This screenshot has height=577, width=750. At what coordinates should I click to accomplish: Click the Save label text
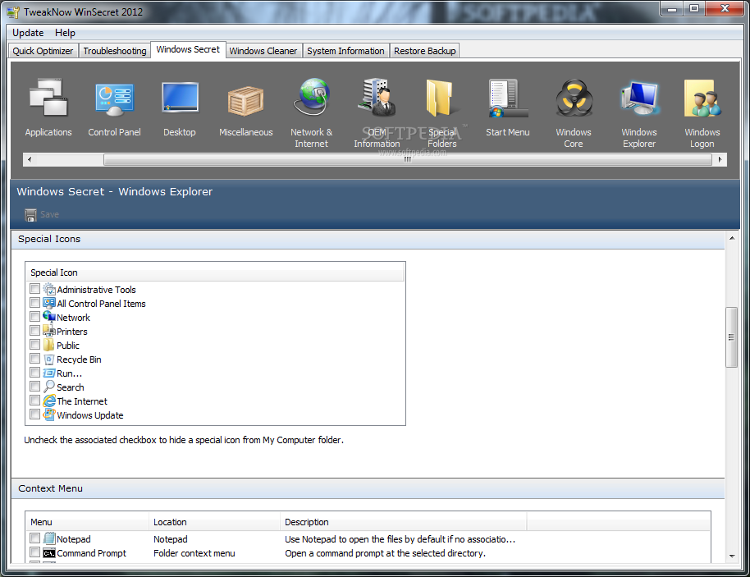point(50,214)
